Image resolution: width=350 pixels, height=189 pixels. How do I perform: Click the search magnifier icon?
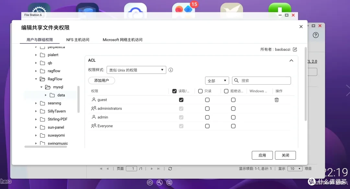[x=236, y=80]
